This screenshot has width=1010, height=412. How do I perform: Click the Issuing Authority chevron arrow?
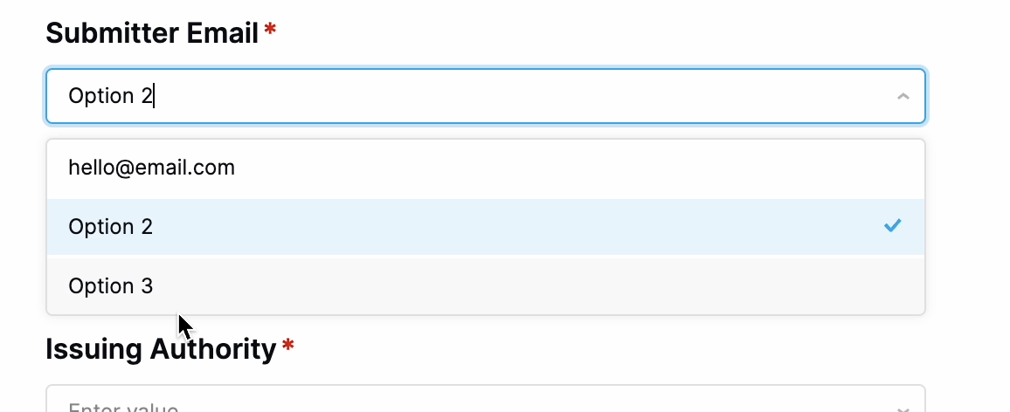(x=903, y=409)
